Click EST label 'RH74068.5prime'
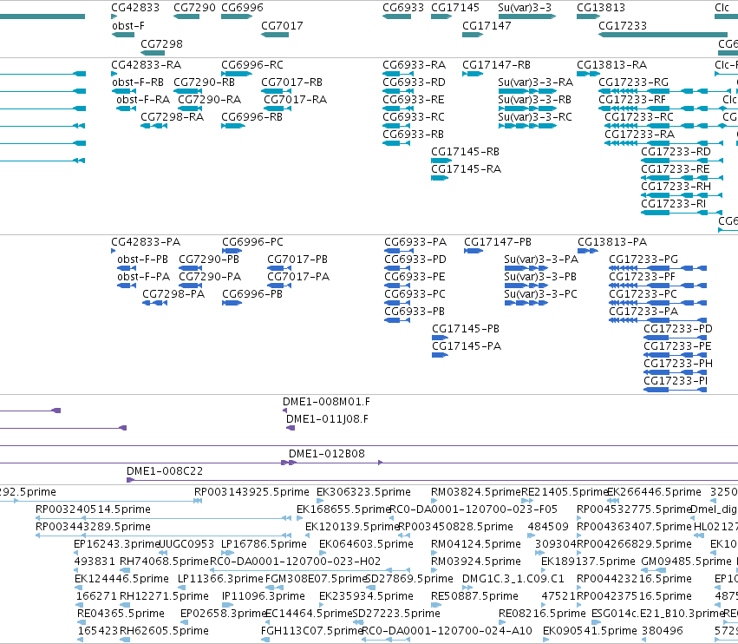This screenshot has height=644, width=738. click(x=164, y=561)
